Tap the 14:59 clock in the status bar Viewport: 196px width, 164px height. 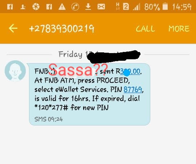pyautogui.click(x=182, y=7)
